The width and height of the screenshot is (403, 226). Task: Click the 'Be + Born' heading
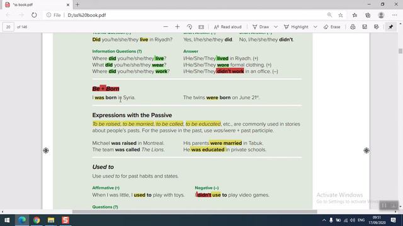click(x=106, y=89)
